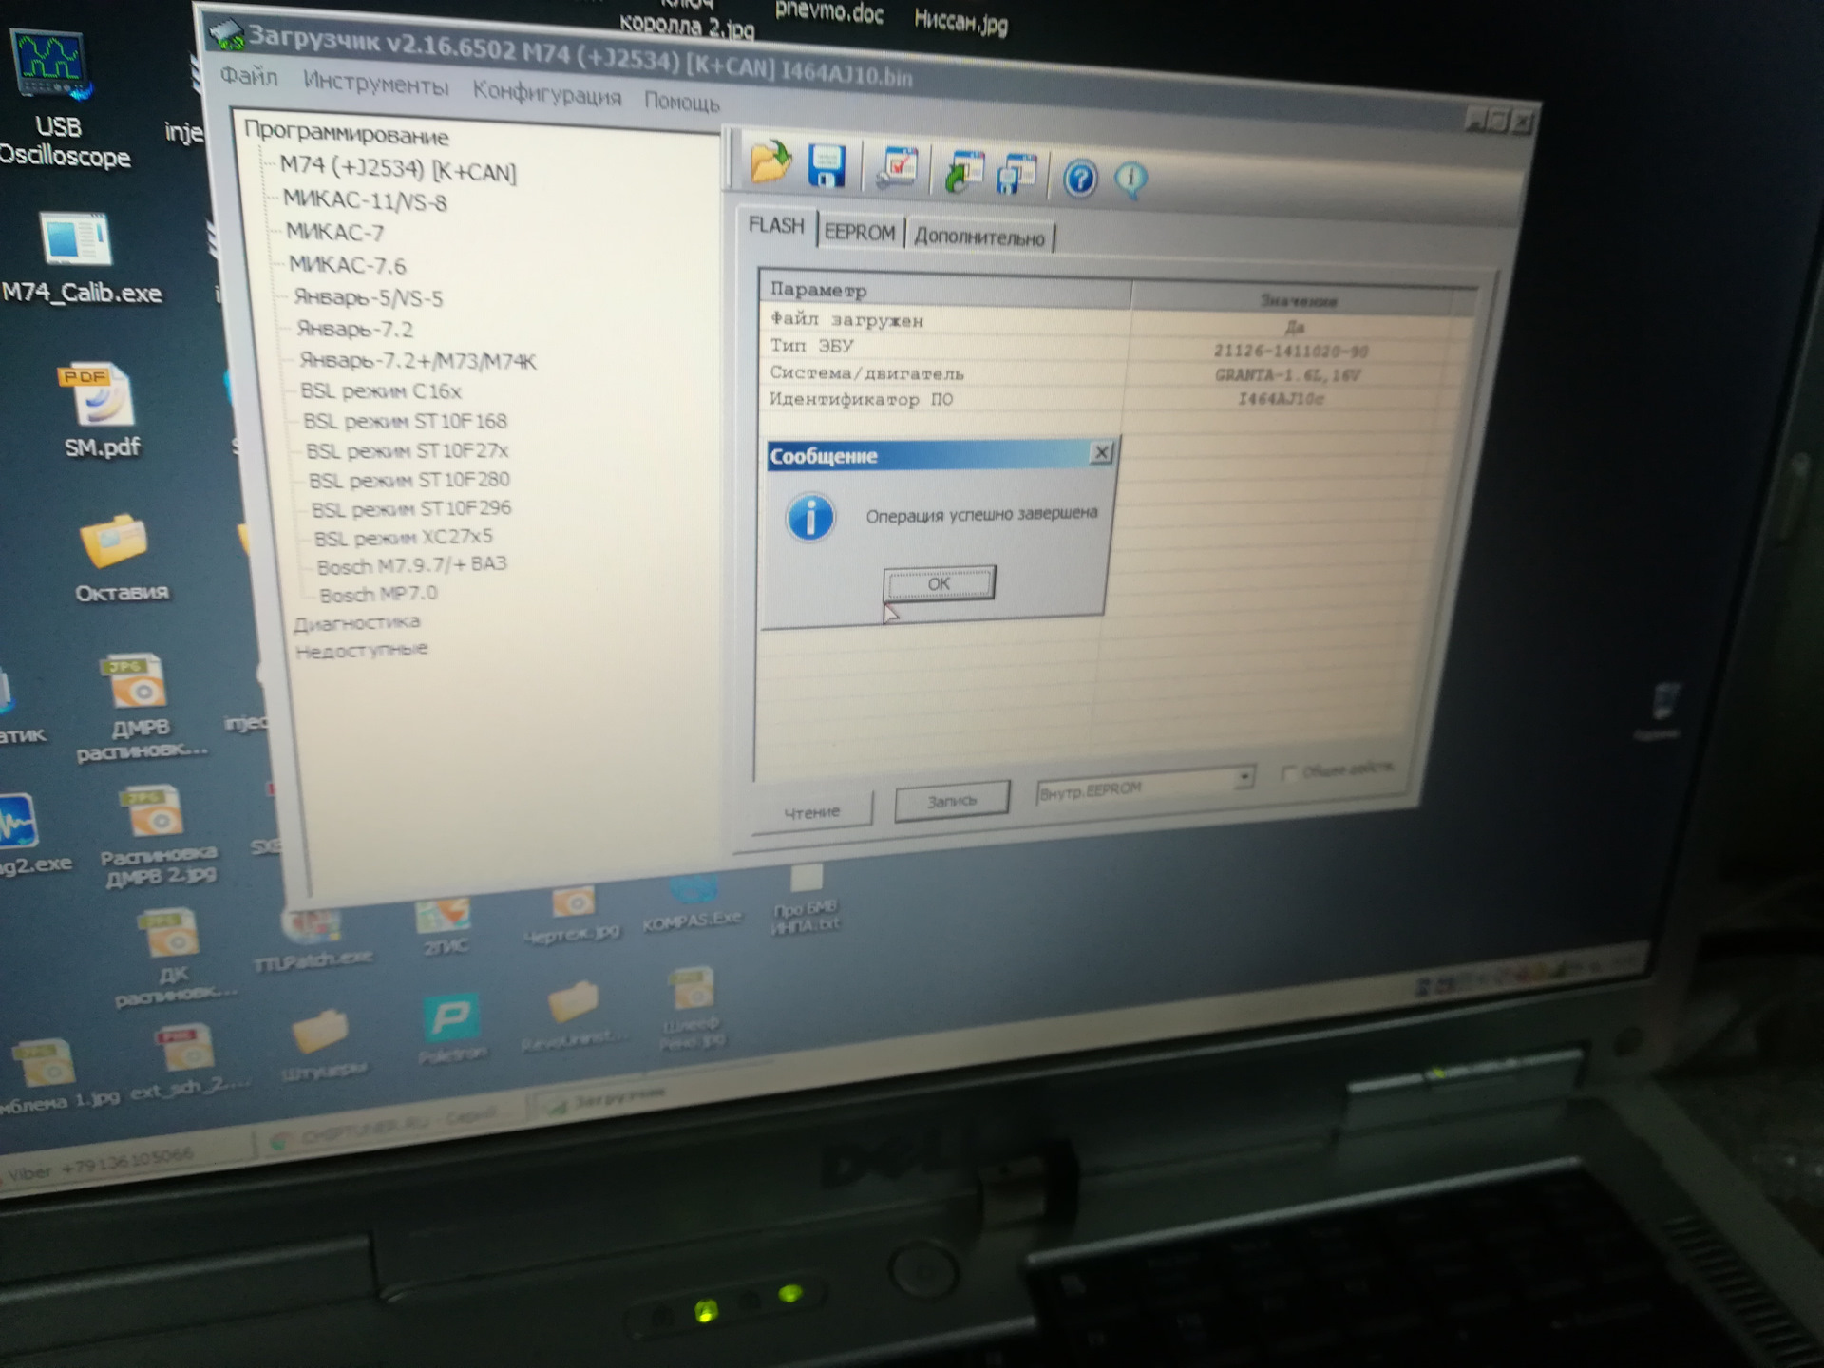The width and height of the screenshot is (1824, 1368).
Task: Select the Ниссан.jpg desktop file
Action: click(x=960, y=20)
